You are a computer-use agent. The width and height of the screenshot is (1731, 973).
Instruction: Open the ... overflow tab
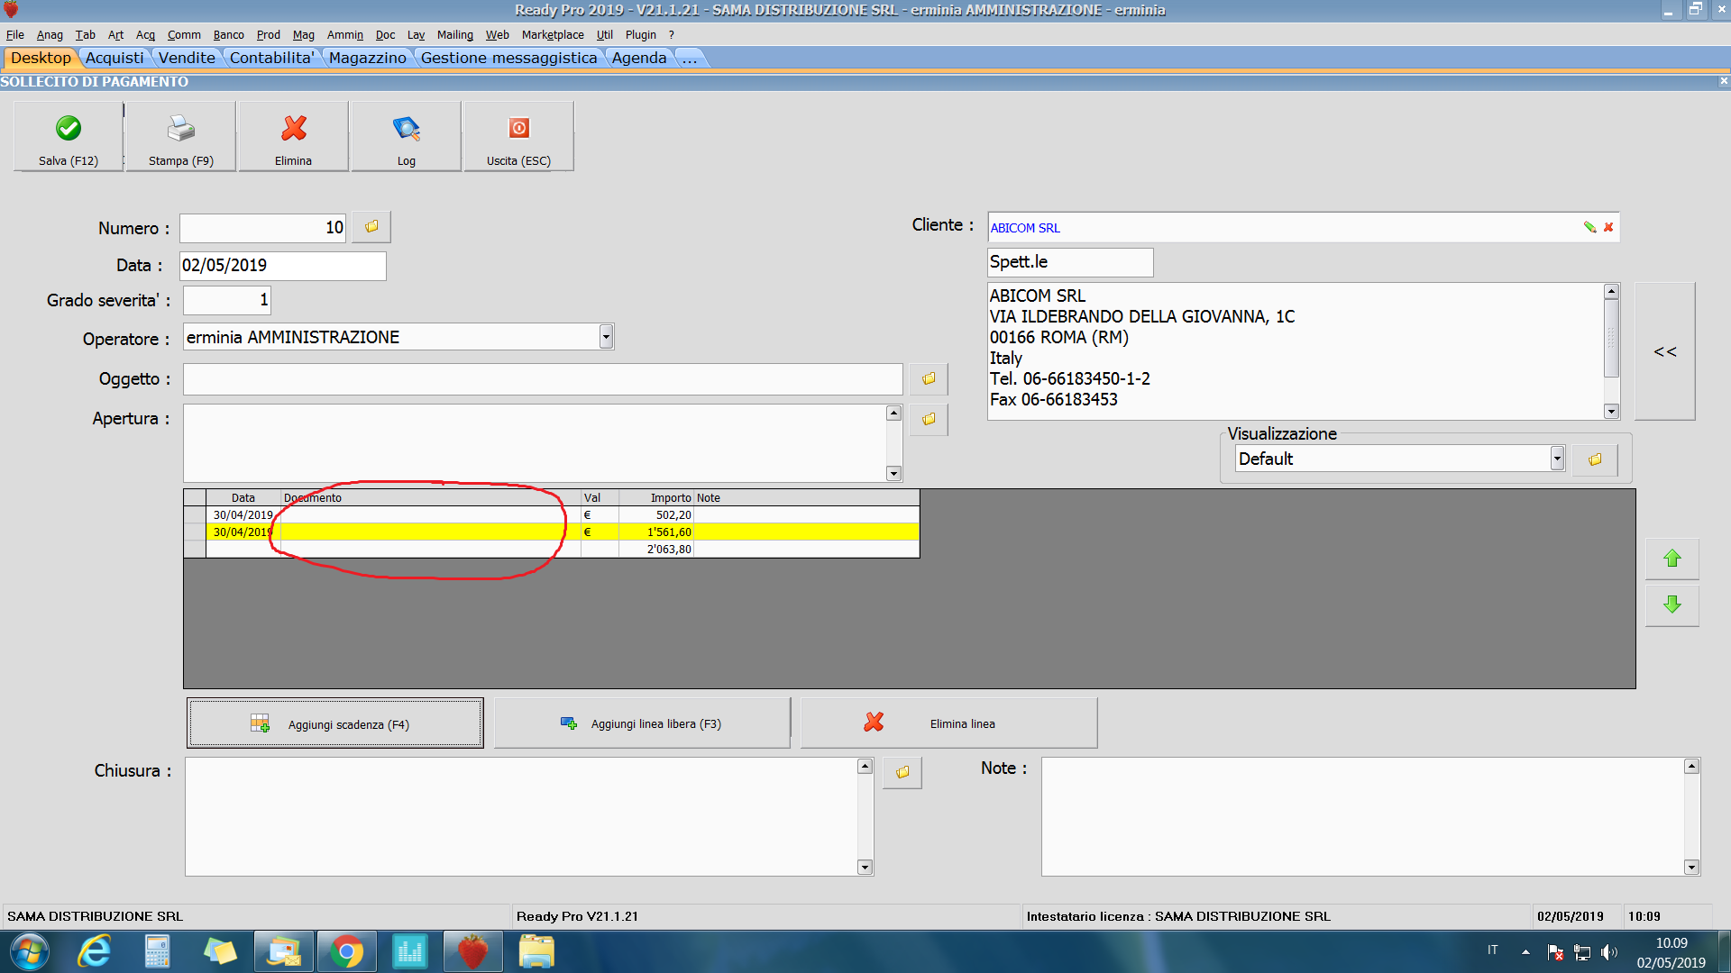click(x=690, y=58)
